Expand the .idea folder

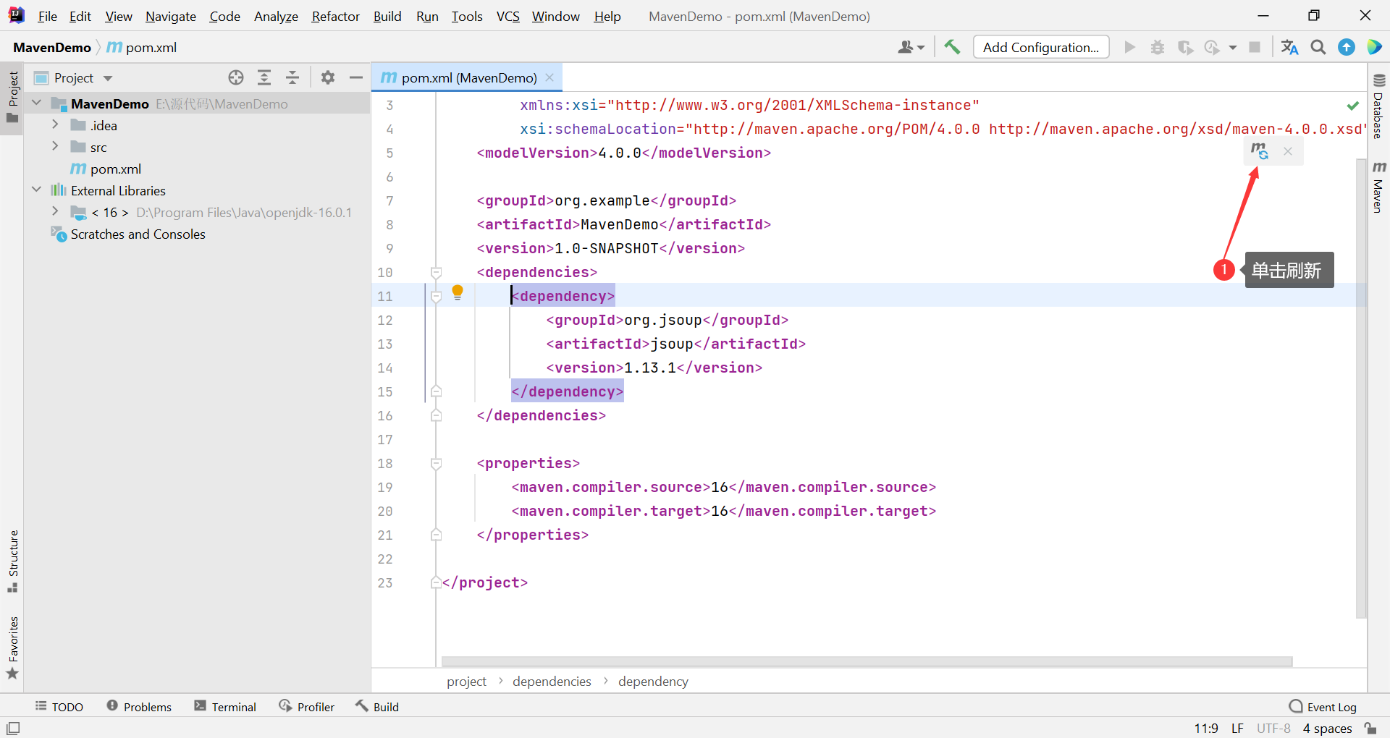click(55, 124)
